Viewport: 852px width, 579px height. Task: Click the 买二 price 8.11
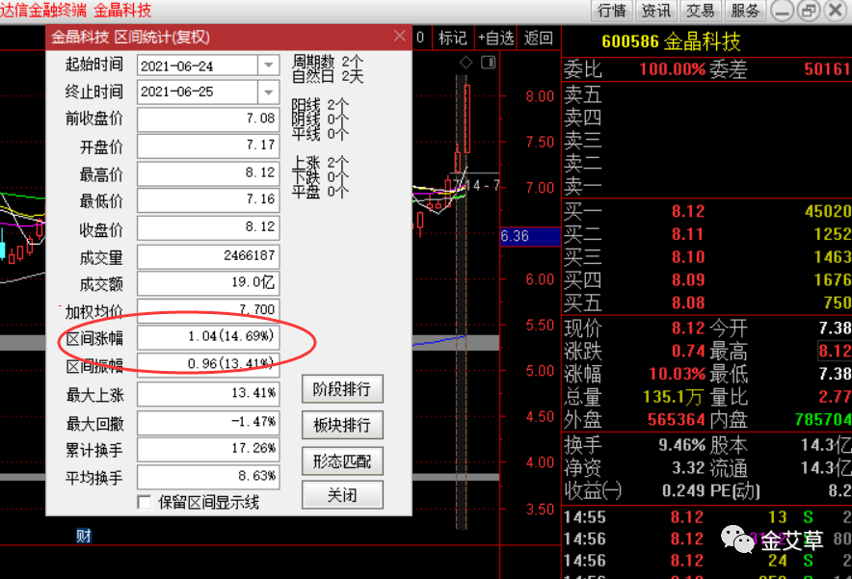pyautogui.click(x=688, y=234)
